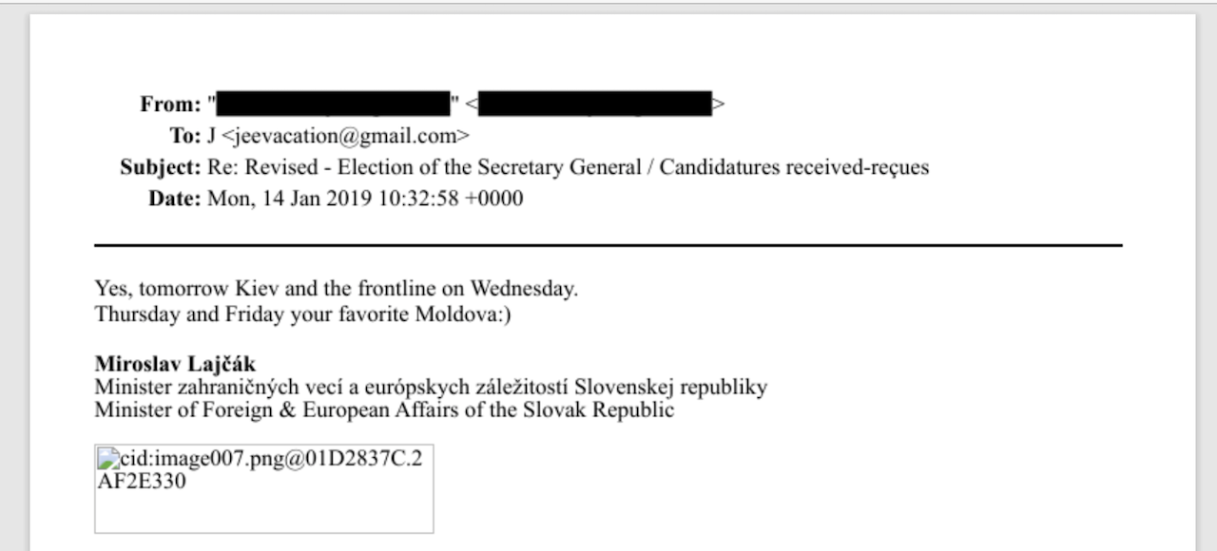Click the bold "Subject:" header label
This screenshot has height=551, width=1217.
pos(160,167)
